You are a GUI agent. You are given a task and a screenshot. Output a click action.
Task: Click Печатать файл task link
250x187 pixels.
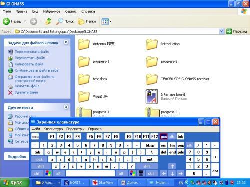click(27, 86)
